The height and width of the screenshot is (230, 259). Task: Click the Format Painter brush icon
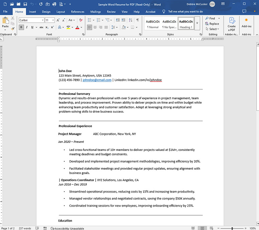(x=13, y=28)
